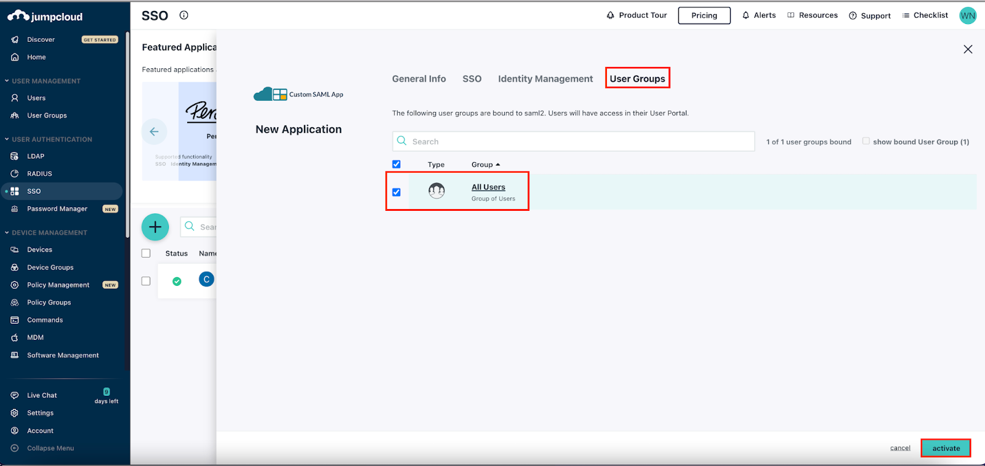This screenshot has height=466, width=985.
Task: Open Software Management
Action: 63,355
